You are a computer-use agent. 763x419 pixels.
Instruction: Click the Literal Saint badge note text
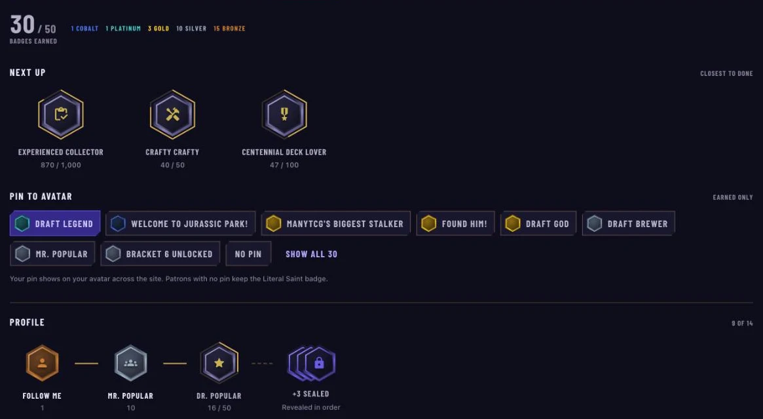[169, 279]
